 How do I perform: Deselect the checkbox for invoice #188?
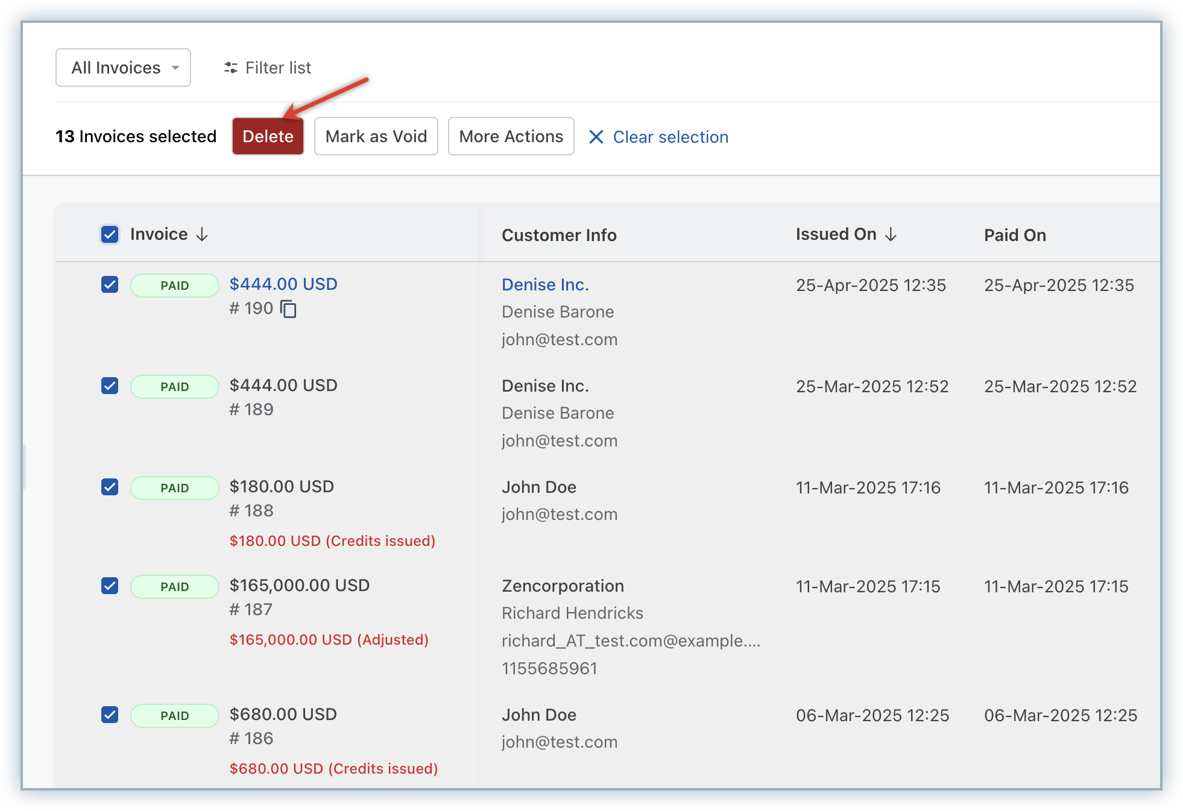(x=110, y=487)
